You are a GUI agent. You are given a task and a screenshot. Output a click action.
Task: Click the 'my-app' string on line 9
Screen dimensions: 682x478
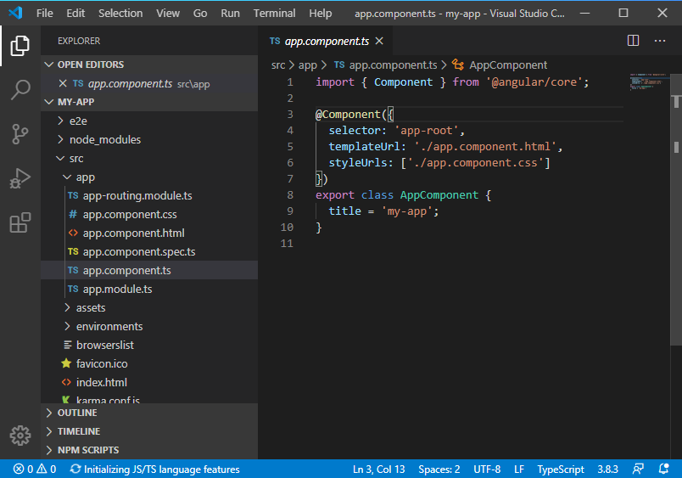pyautogui.click(x=407, y=211)
